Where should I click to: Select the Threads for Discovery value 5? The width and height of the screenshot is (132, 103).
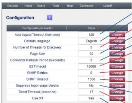[x=91, y=47]
